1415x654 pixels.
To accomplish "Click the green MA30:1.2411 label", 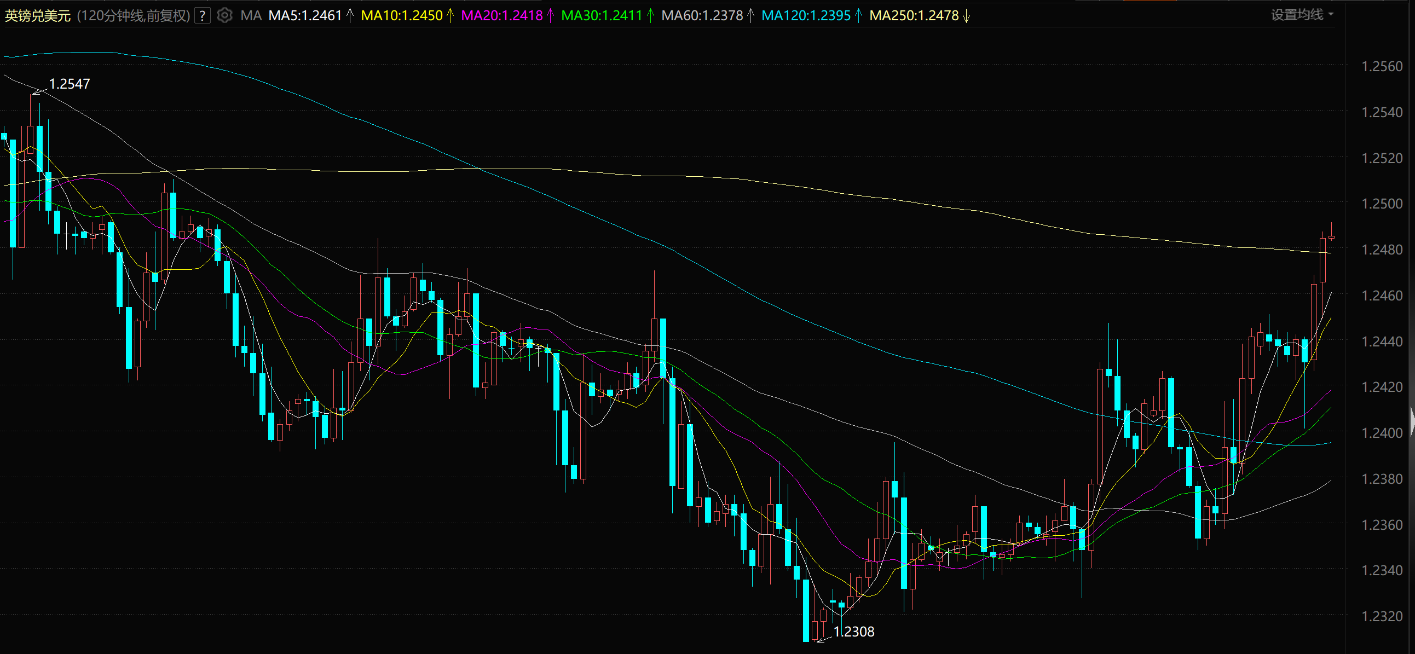I will [602, 16].
